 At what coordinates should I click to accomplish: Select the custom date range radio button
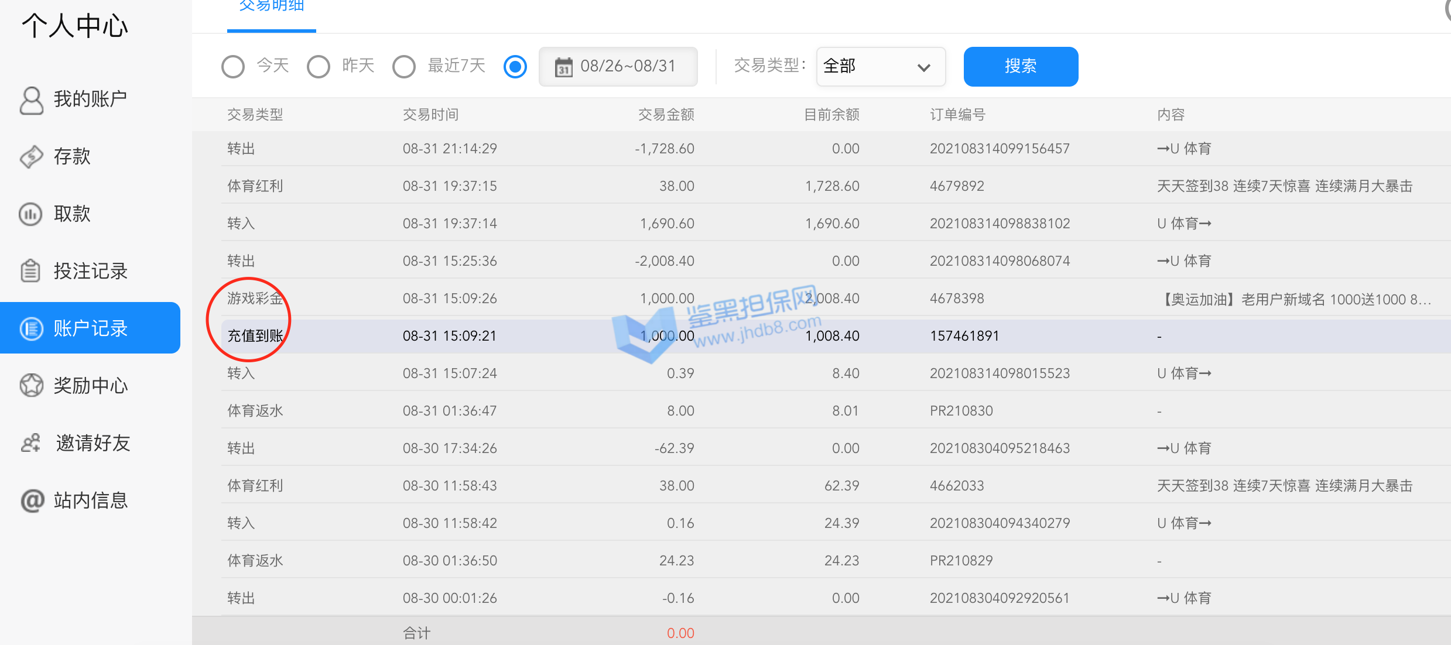coord(515,67)
